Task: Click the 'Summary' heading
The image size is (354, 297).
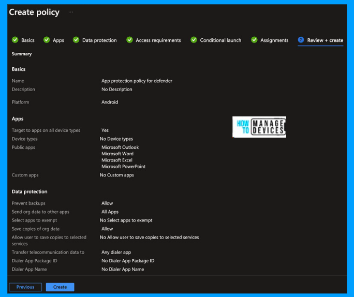Action: point(22,54)
